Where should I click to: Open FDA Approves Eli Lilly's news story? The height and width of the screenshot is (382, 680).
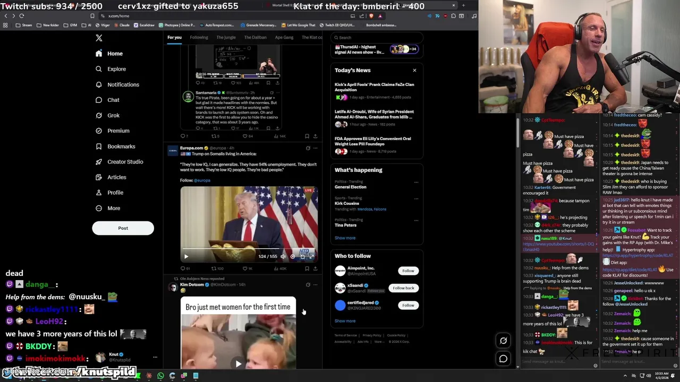point(376,145)
